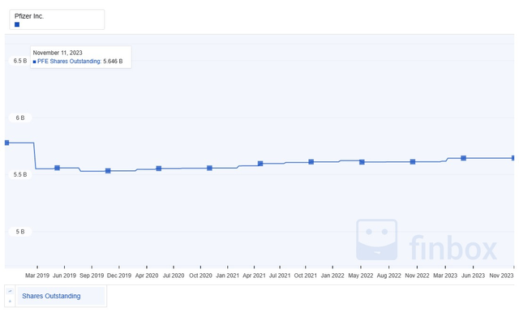Click the Pfizer Inc. blue series swatch
The height and width of the screenshot is (312, 519).
[17, 24]
